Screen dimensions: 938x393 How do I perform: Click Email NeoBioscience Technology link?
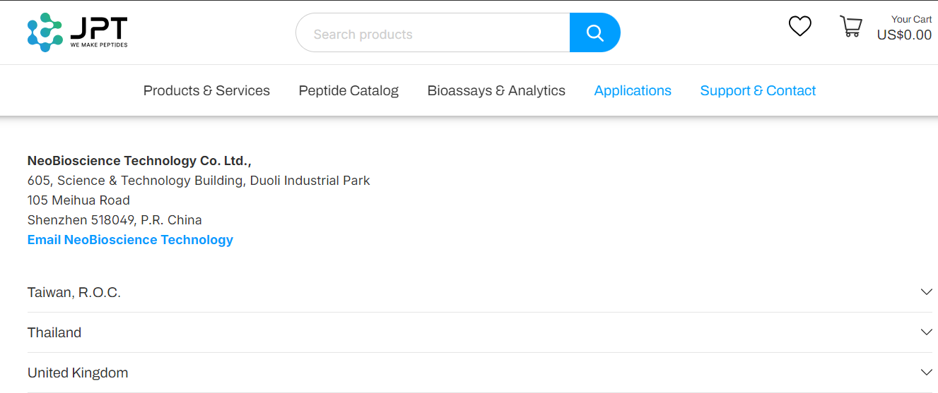click(x=130, y=240)
